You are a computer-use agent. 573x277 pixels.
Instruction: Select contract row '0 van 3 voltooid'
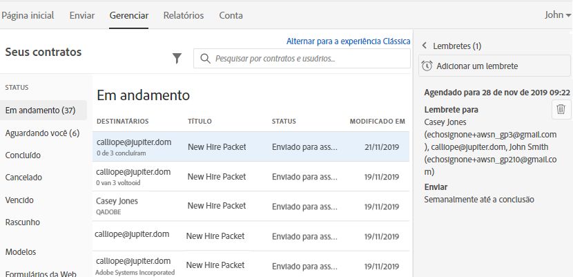(251, 177)
